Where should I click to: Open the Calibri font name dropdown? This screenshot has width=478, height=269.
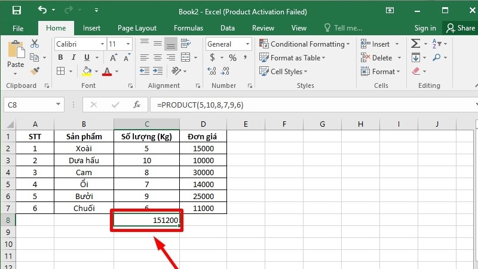[x=102, y=44]
